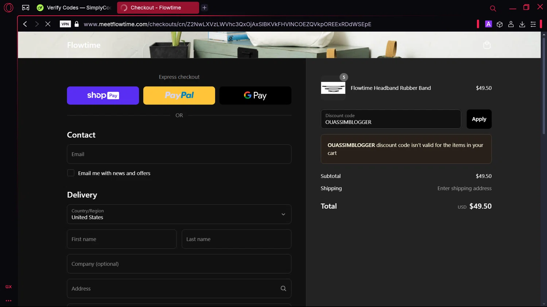Open the Opera menu logo
Screen dimensions: 547x307
[8, 8]
